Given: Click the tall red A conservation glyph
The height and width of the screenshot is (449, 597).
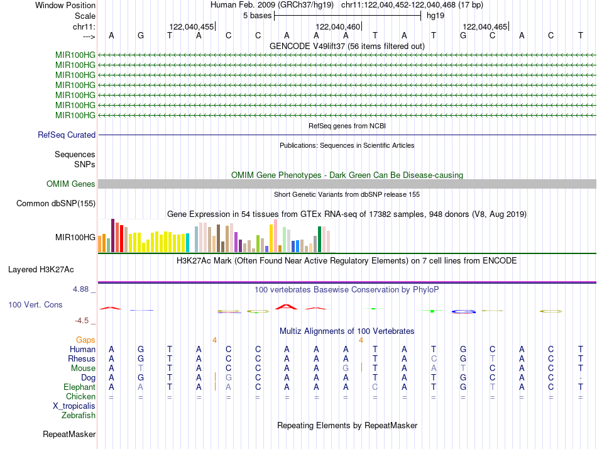Looking at the screenshot, I should (287, 306).
